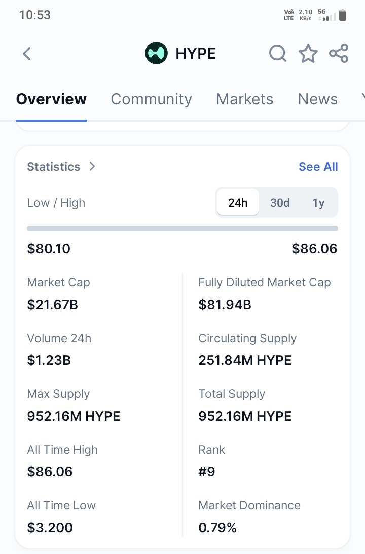
Task: Tap the $86.06 24h high price
Action: point(314,249)
